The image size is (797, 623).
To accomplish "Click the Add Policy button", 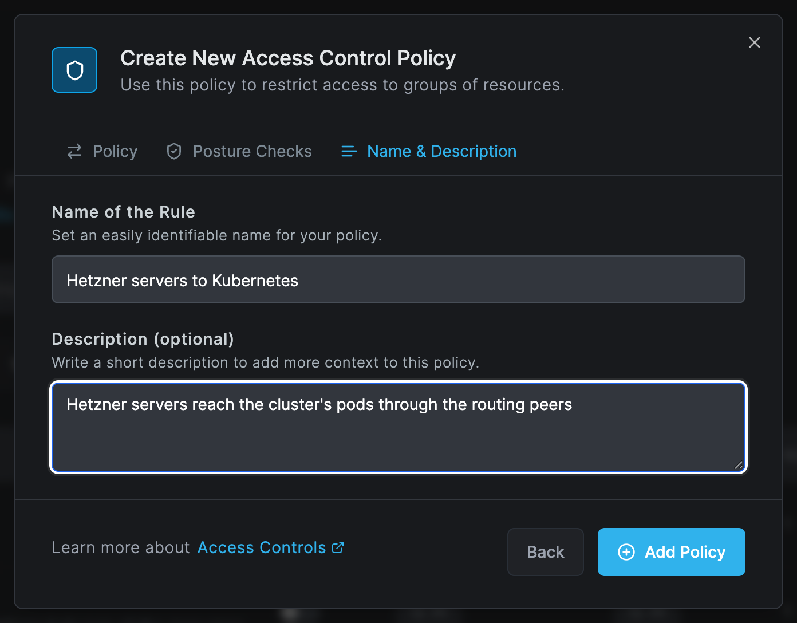I will tap(672, 552).
